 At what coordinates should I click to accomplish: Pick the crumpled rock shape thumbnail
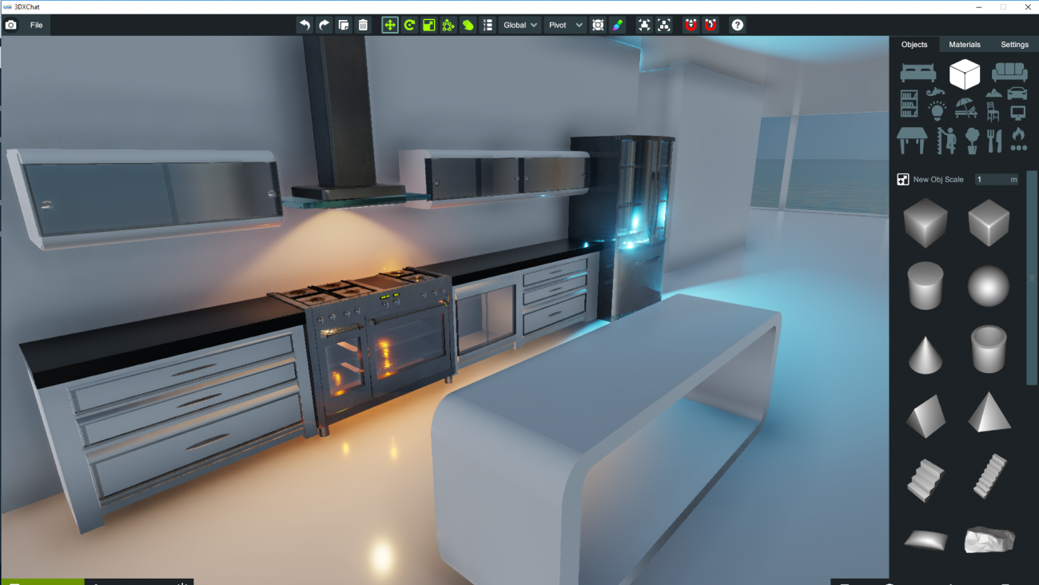tap(989, 539)
